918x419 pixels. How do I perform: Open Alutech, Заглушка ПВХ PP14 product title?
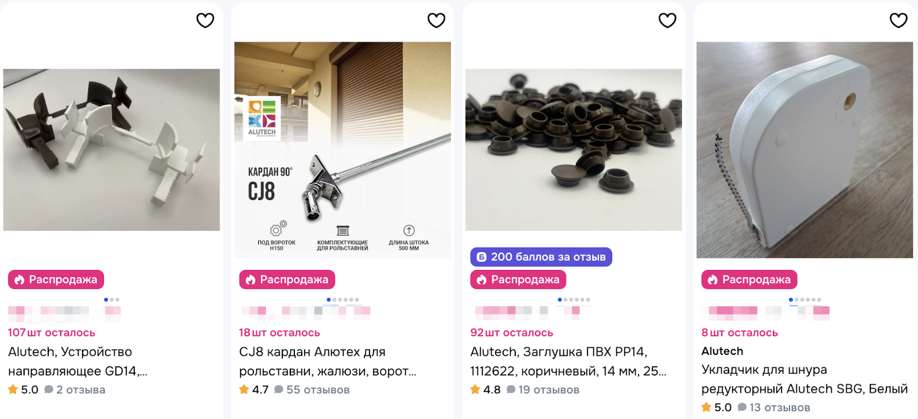point(568,361)
